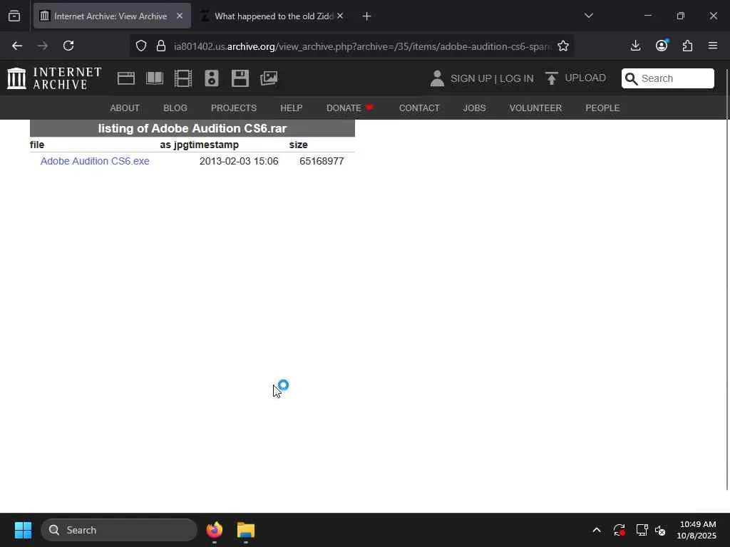Open Firefox from the taskbar
This screenshot has width=730, height=547.
215,530
